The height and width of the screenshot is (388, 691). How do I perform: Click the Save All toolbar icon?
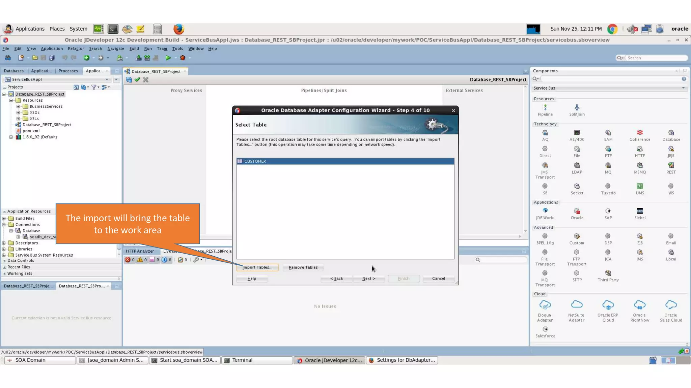(52, 58)
